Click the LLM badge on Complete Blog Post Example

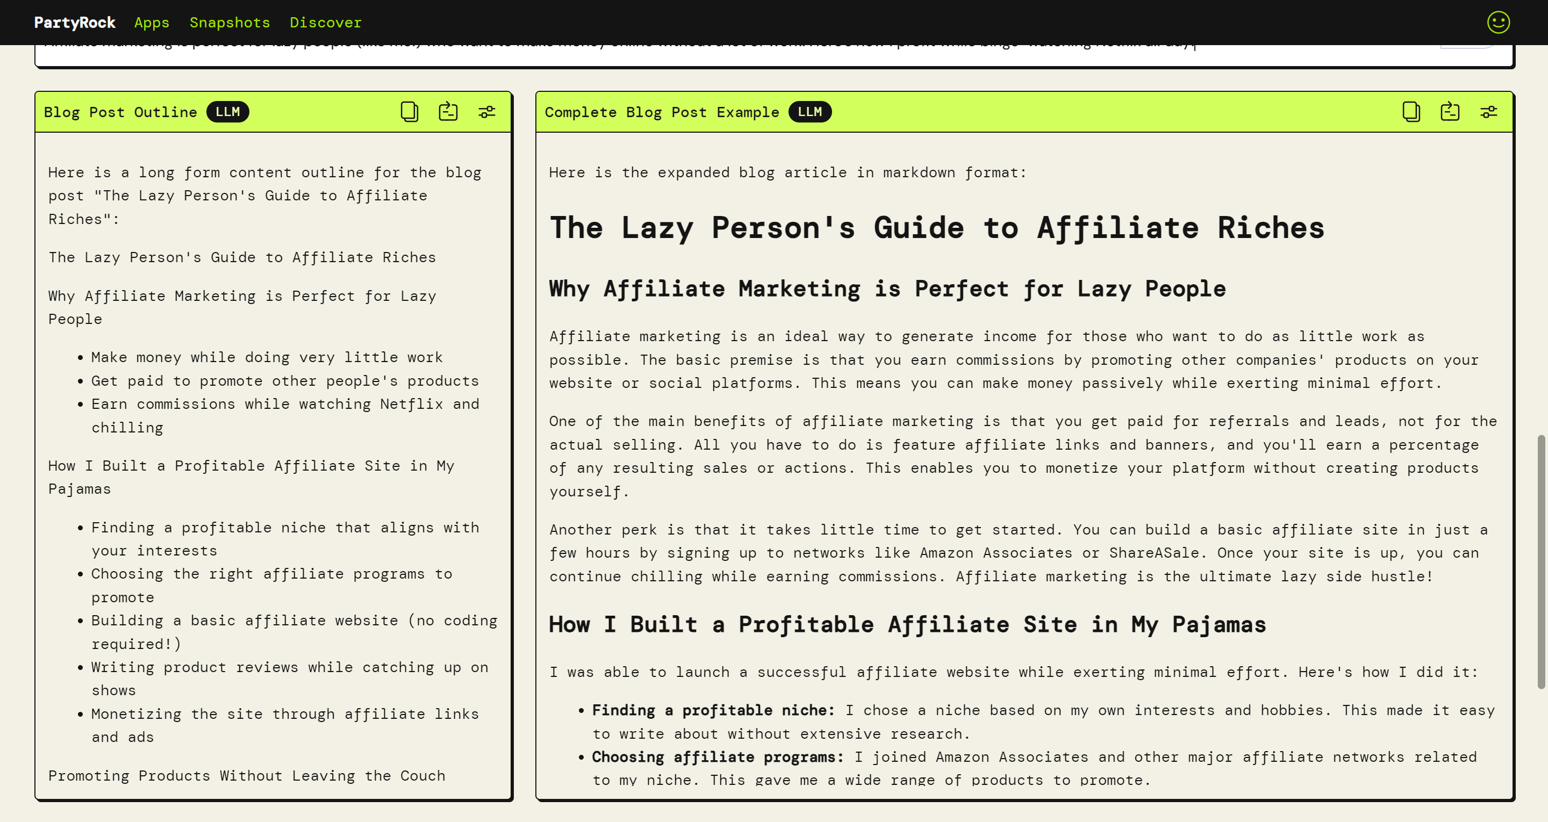click(809, 112)
